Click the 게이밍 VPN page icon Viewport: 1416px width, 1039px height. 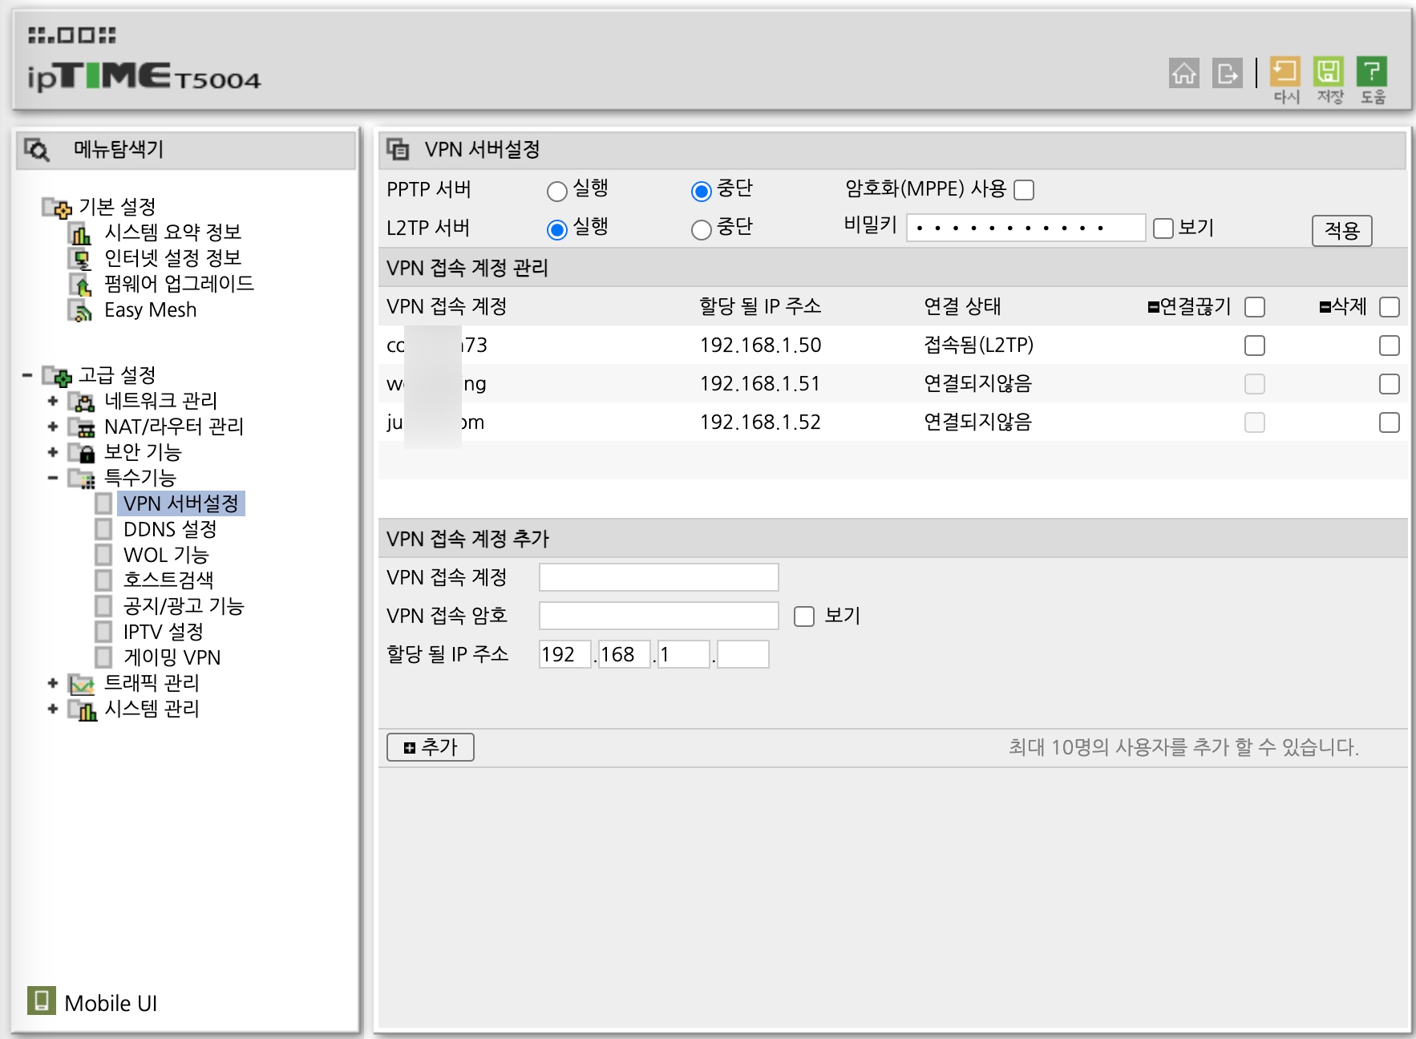(103, 657)
